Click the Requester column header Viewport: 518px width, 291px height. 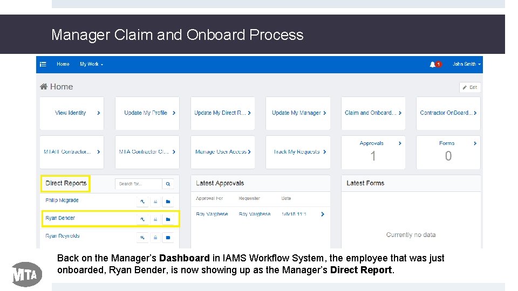pos(249,198)
